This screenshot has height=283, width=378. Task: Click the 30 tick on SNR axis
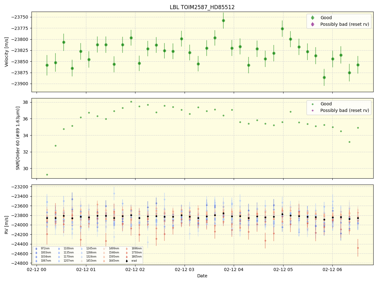pos(26,169)
